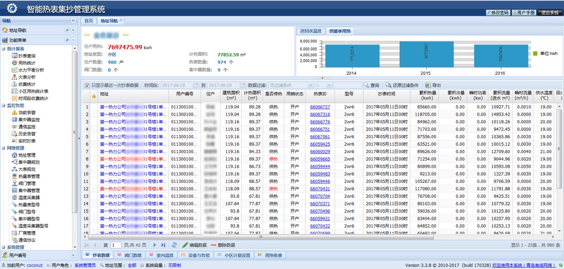The image size is (564, 269).
Task: Open 用热统计 pie chart item
Action: click(x=24, y=63)
